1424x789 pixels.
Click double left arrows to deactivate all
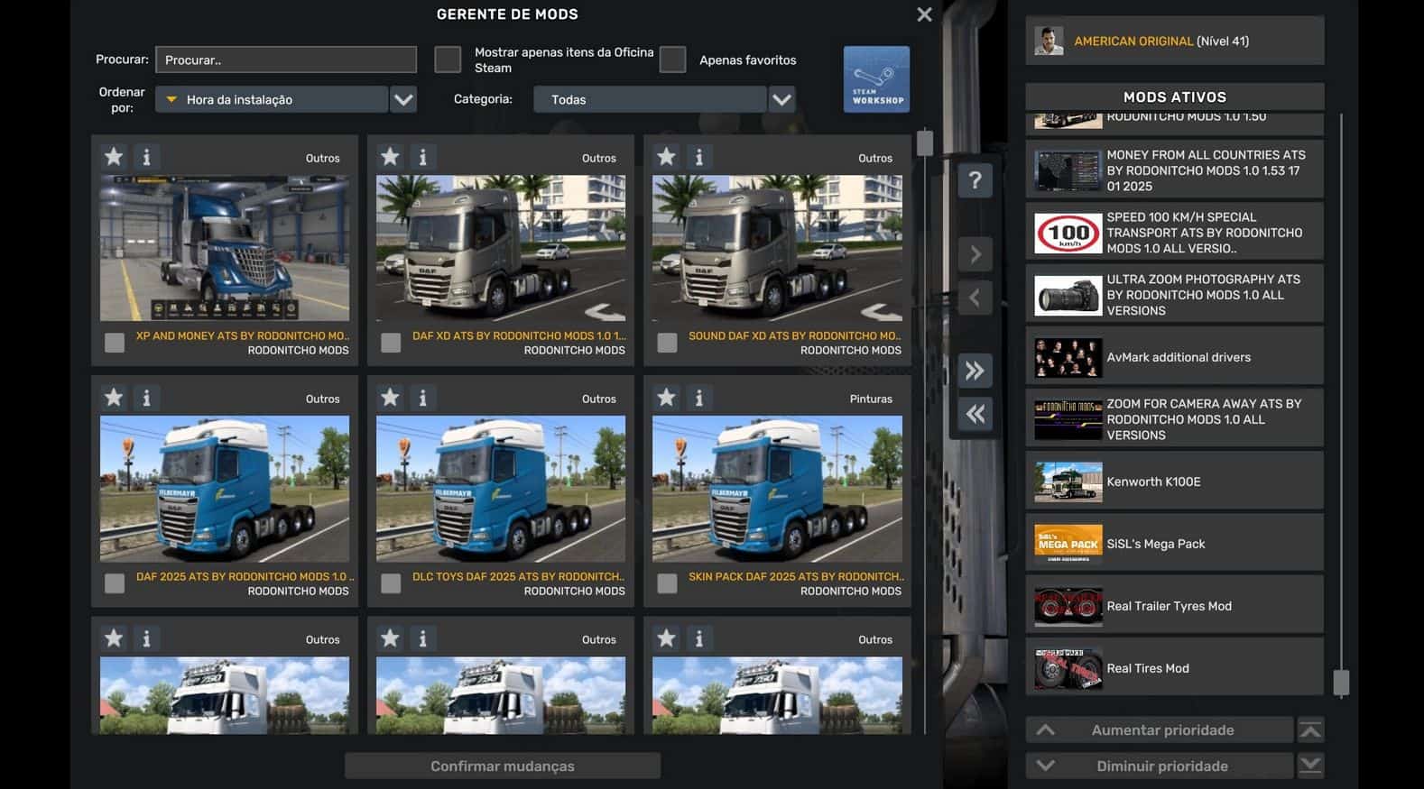pyautogui.click(x=975, y=414)
